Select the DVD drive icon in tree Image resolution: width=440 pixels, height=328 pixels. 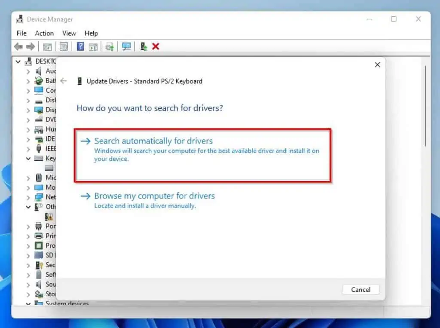(x=39, y=120)
